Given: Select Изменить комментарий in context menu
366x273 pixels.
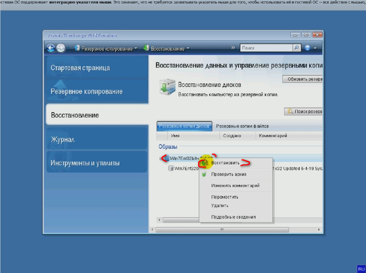Looking at the screenshot, I should tap(235, 186).
